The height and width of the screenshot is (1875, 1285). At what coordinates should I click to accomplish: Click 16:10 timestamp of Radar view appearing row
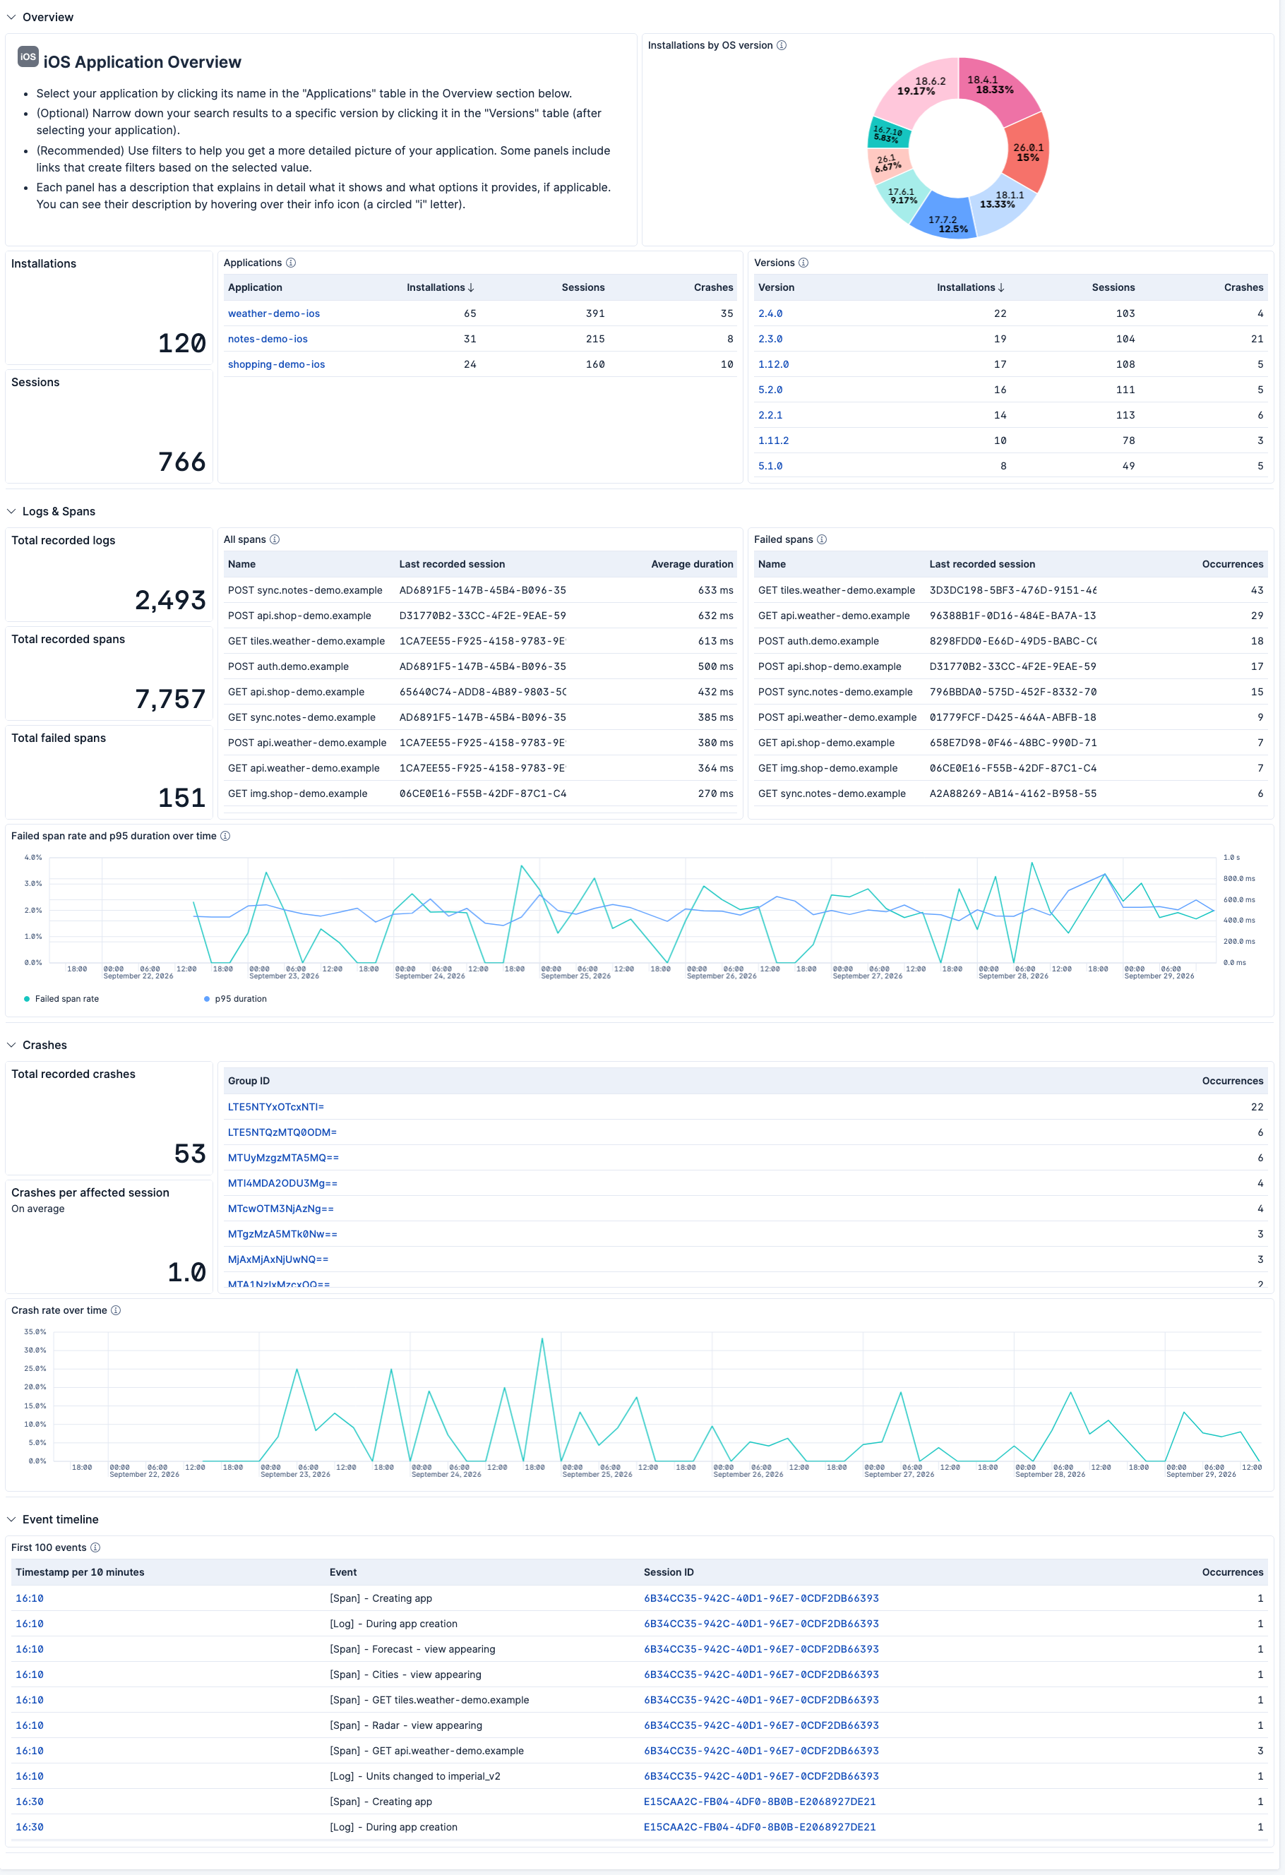pyautogui.click(x=30, y=1726)
